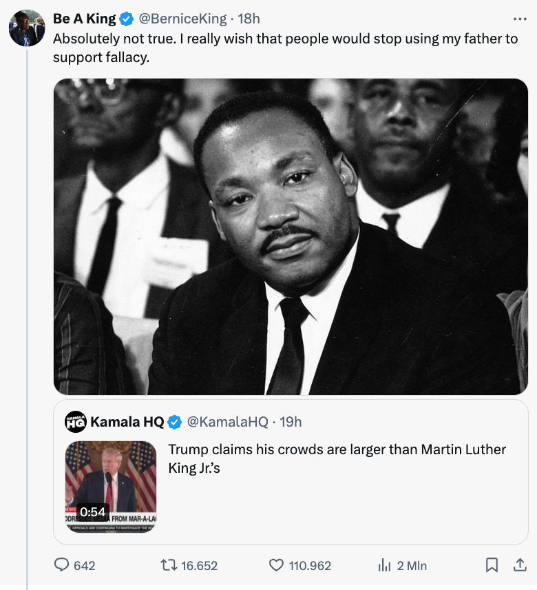537x590 pixels.
Task: Bookmark the tweet
Action: tap(492, 565)
